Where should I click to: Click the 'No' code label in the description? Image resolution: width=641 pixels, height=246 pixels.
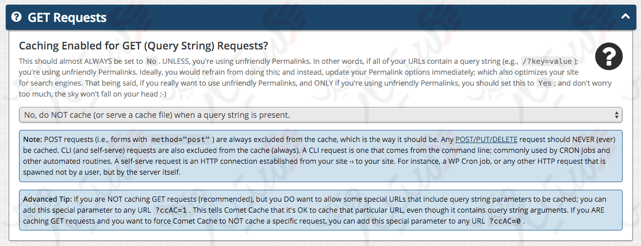coord(152,61)
